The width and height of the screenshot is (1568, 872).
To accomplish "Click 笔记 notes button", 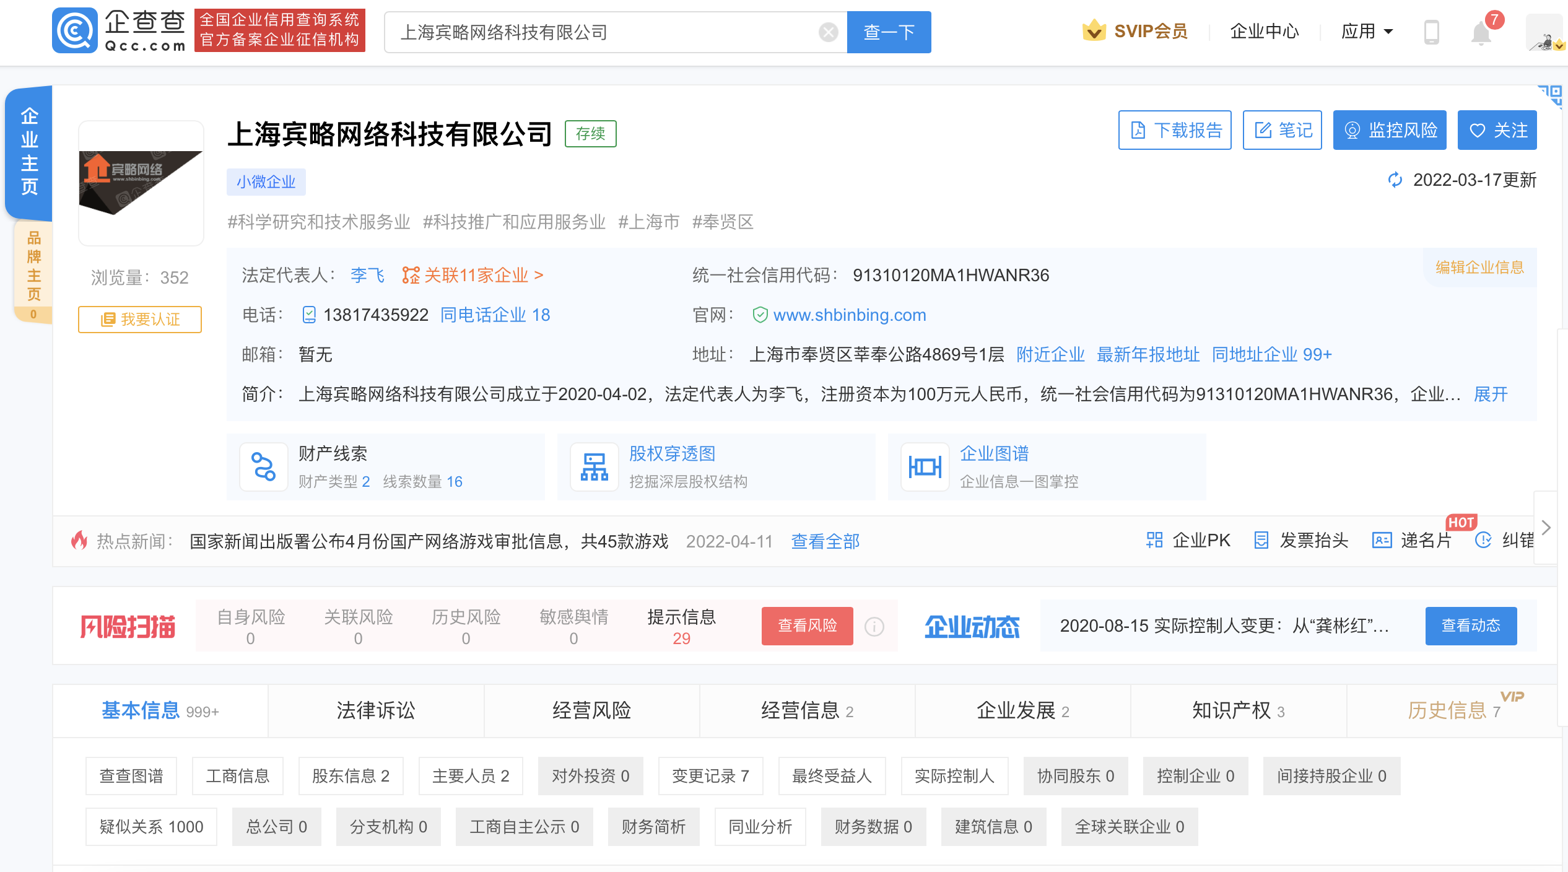I will click(x=1283, y=130).
